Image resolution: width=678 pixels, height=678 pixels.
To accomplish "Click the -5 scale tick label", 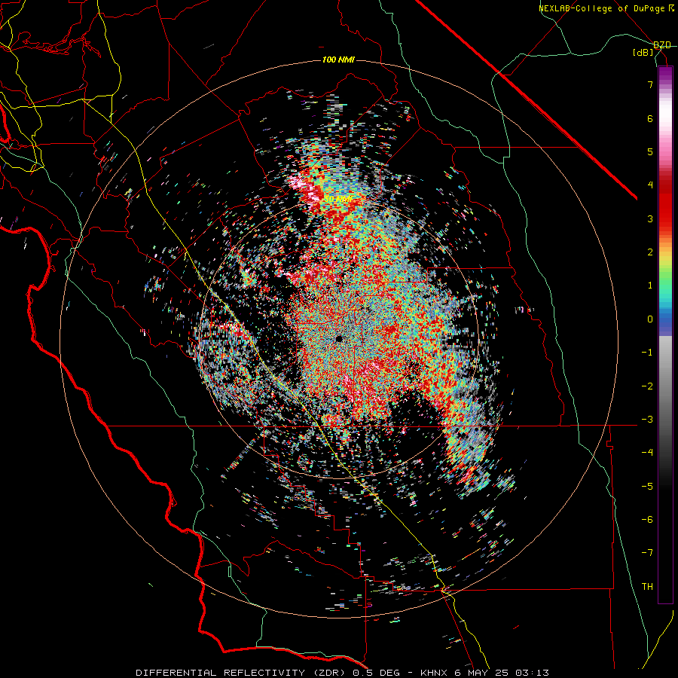I will point(647,487).
